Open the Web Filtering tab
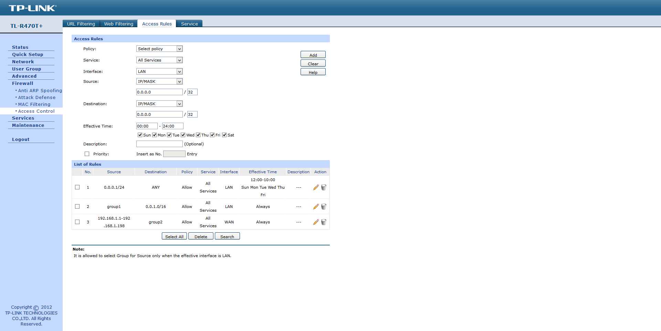The image size is (661, 331). pyautogui.click(x=118, y=24)
